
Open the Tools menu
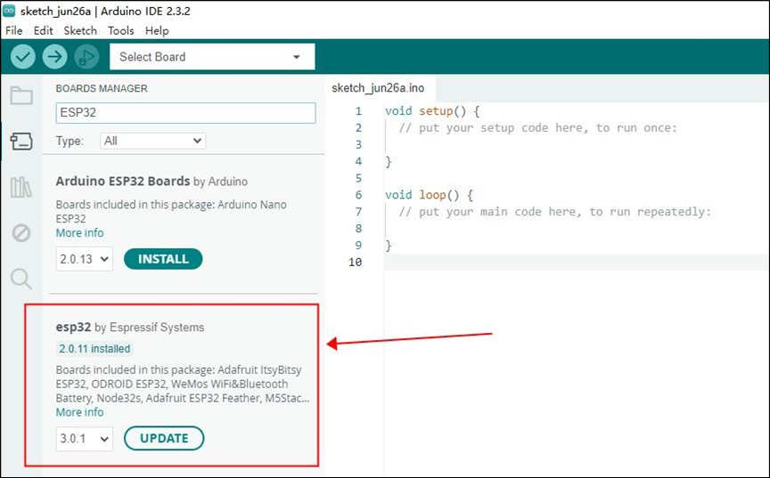121,30
